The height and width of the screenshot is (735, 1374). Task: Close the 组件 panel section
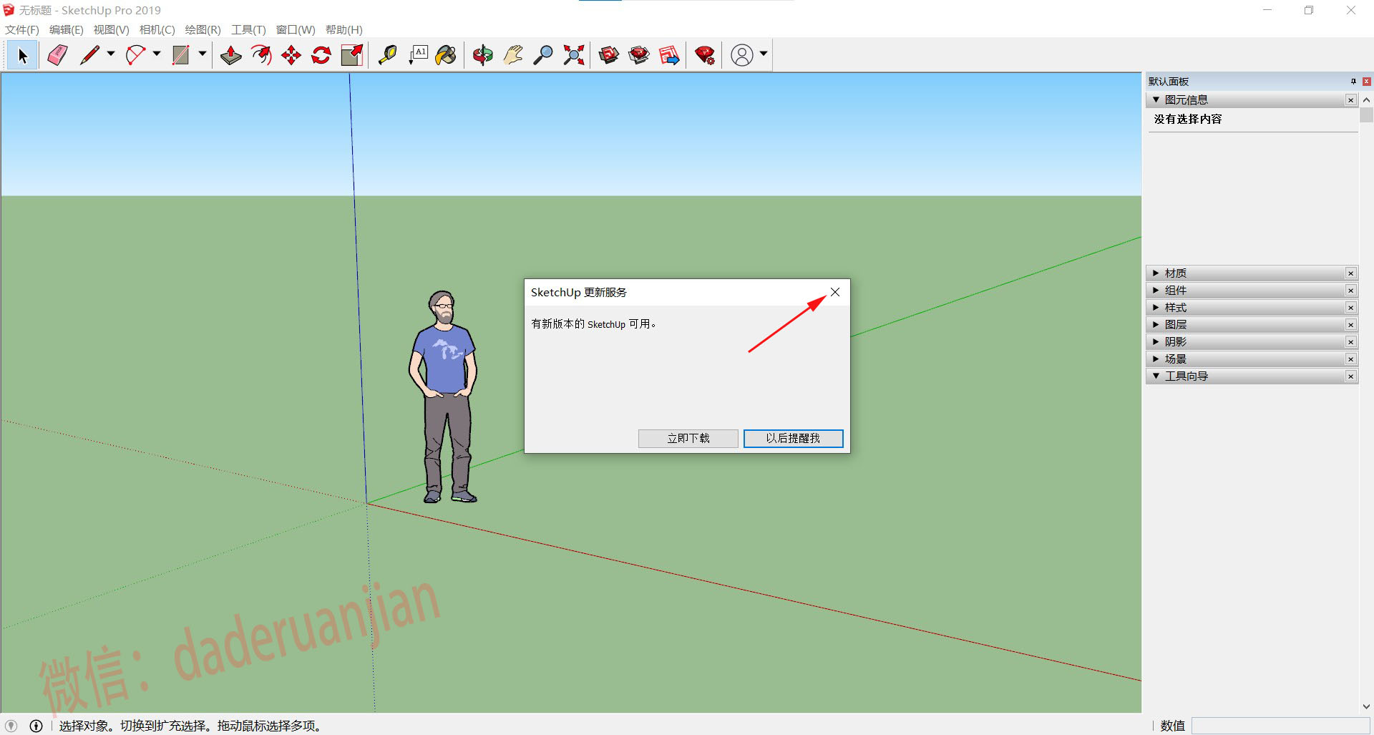point(1351,290)
